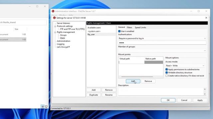
Task: Click the Virtual path entry cell
Action: pyautogui.click(x=131, y=62)
